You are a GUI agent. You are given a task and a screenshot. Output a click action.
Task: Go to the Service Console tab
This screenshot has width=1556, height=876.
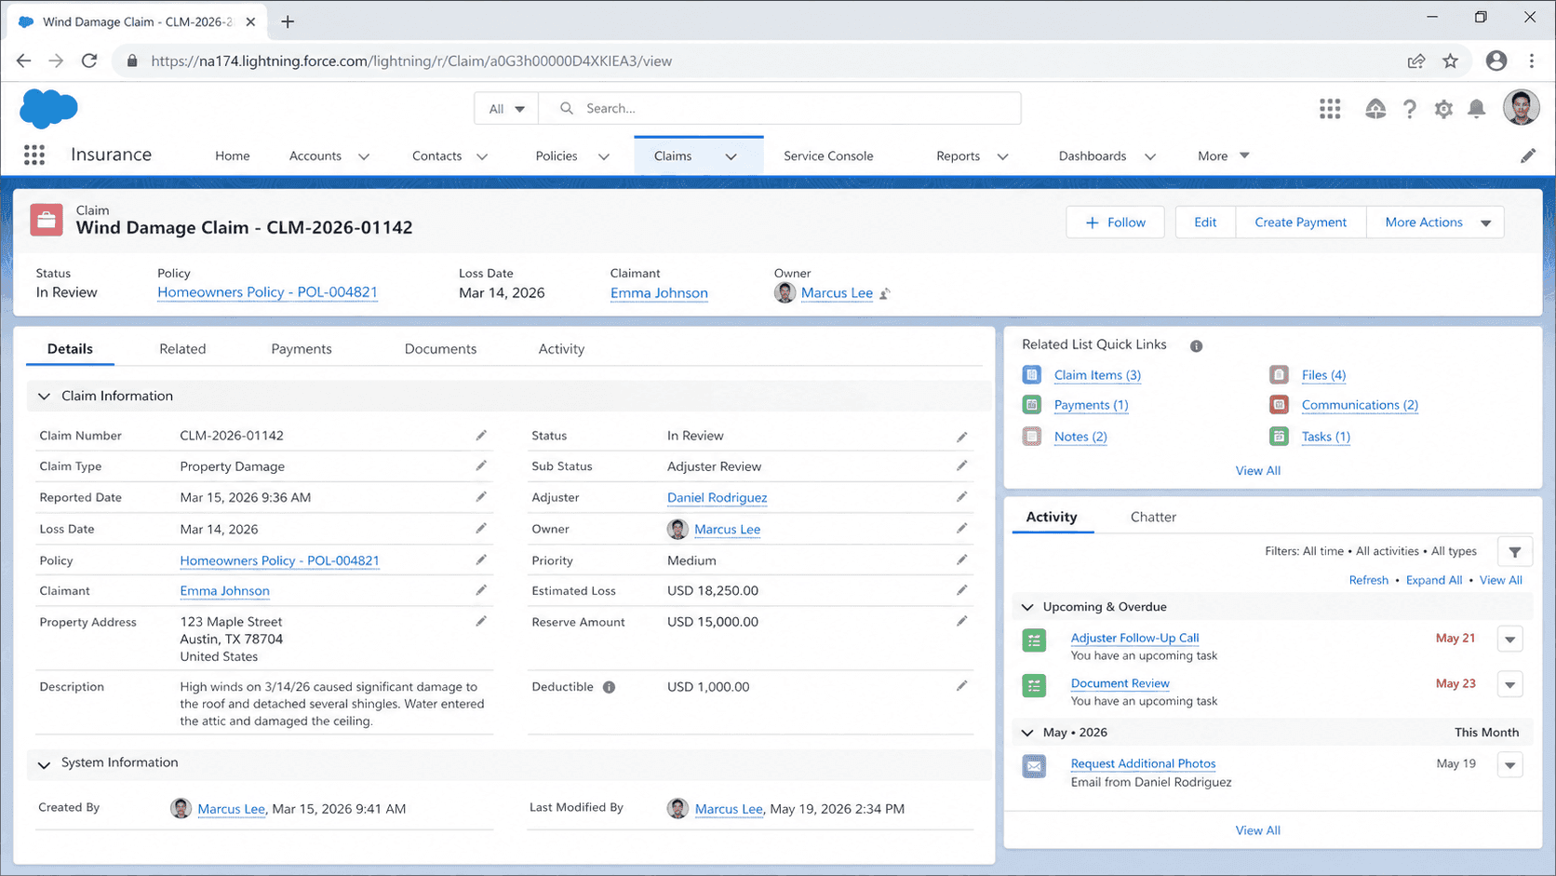pos(828,155)
